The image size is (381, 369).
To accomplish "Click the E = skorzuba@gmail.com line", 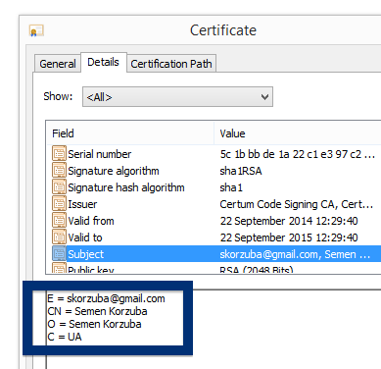I will point(106,298).
